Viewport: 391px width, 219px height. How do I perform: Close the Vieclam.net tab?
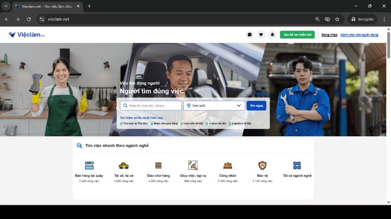(78, 6)
